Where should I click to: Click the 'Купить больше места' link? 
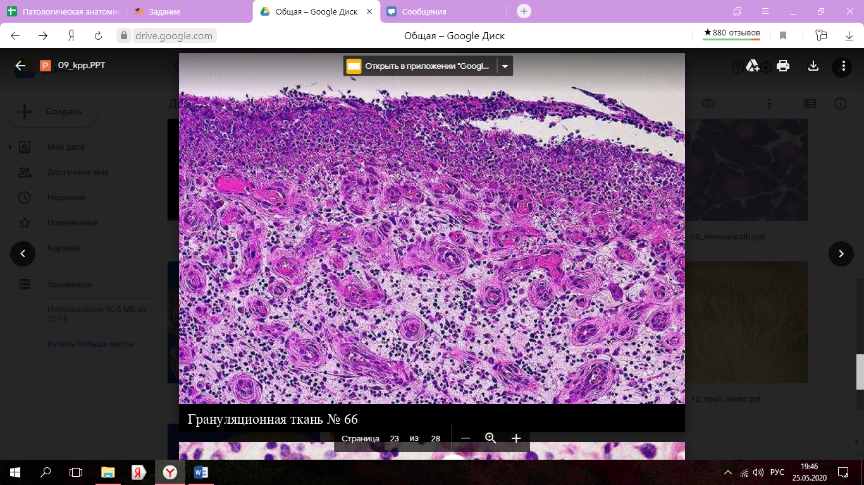[x=90, y=344]
